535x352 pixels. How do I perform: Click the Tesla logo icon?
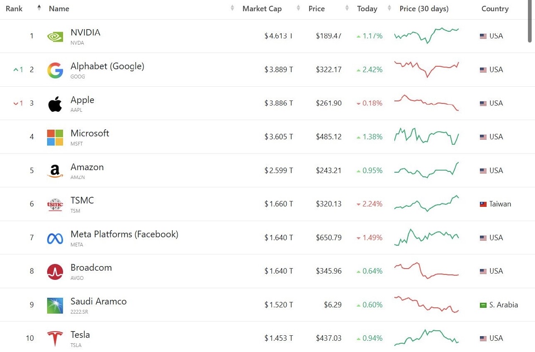click(55, 339)
